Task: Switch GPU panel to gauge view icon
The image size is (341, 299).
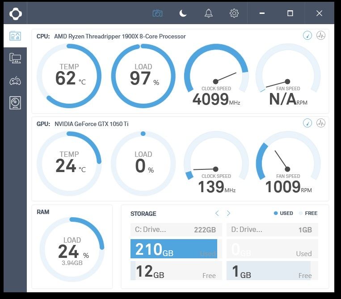Action: [307, 123]
